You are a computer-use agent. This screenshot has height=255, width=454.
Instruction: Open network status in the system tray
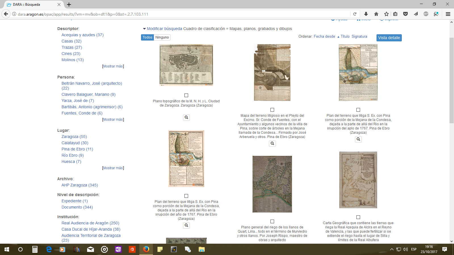pyautogui.click(x=399, y=249)
